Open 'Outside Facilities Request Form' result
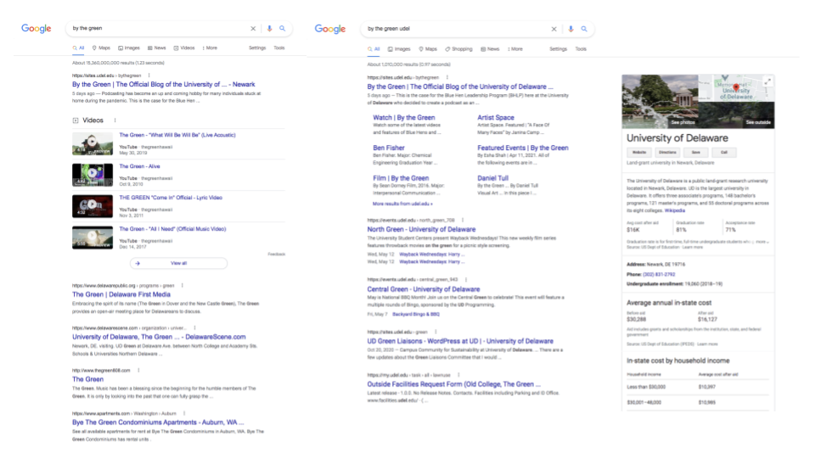This screenshot has height=458, width=815. coord(453,384)
